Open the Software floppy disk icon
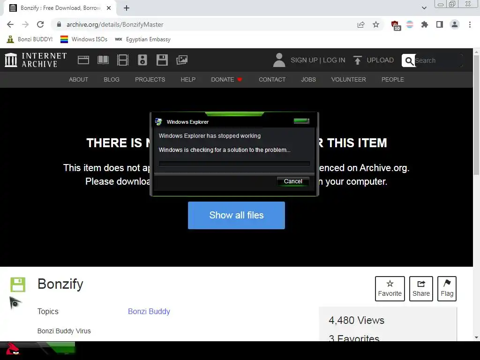 162,60
